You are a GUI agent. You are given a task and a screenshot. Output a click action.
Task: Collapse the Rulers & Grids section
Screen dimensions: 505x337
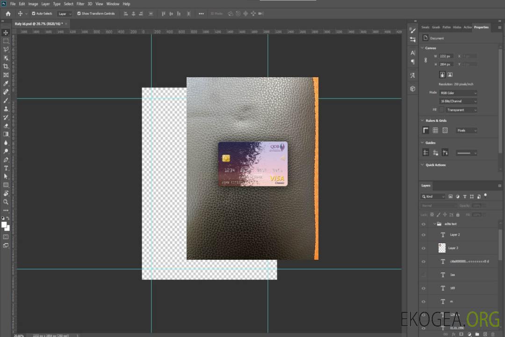pos(422,121)
